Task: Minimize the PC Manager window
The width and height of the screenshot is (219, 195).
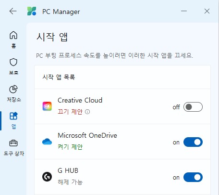Action: 184,11
